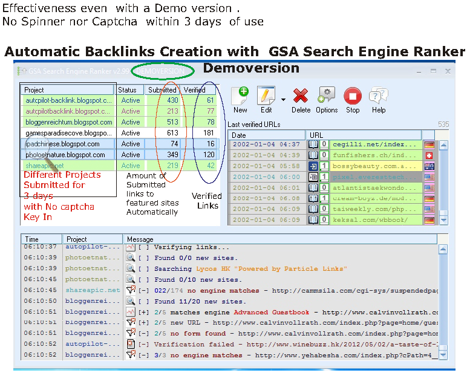Click guestbook icon in cegilli.net row
The image size is (467, 373).
pos(313,144)
